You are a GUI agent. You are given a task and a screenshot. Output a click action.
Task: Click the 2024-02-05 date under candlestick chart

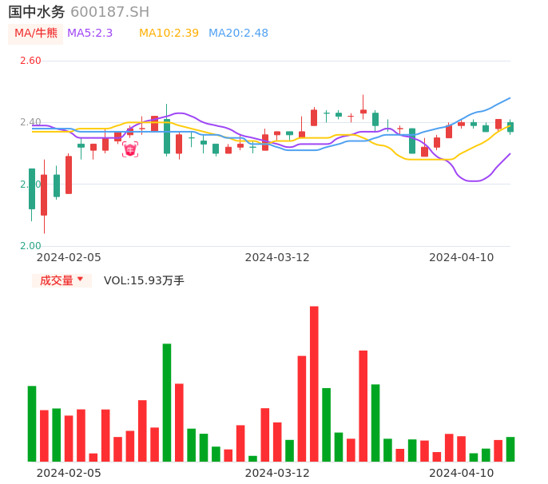click(x=69, y=257)
